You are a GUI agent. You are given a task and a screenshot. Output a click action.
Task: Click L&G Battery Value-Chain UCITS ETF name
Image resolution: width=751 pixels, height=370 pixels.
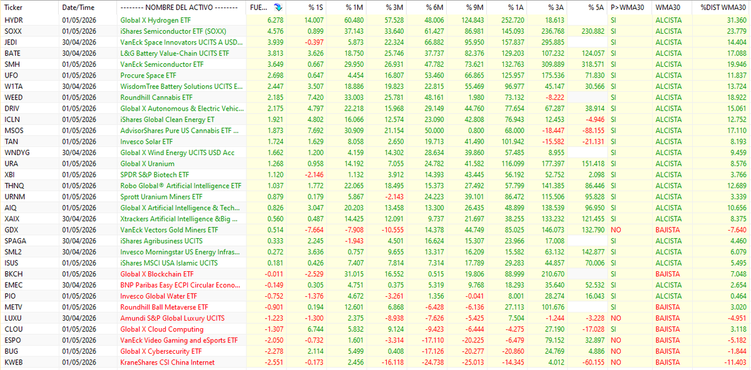coord(175,53)
